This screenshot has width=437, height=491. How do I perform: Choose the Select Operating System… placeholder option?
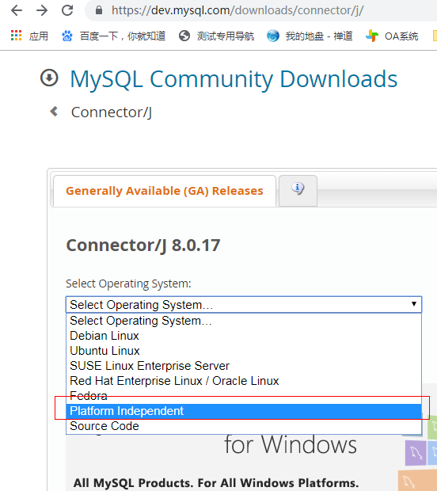[x=244, y=321]
